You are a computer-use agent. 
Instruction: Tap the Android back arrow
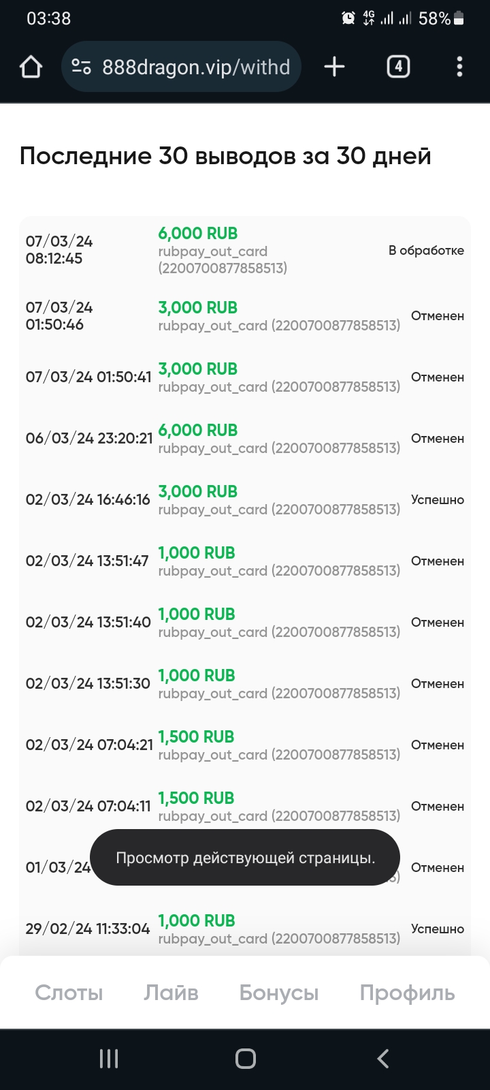(x=382, y=1059)
